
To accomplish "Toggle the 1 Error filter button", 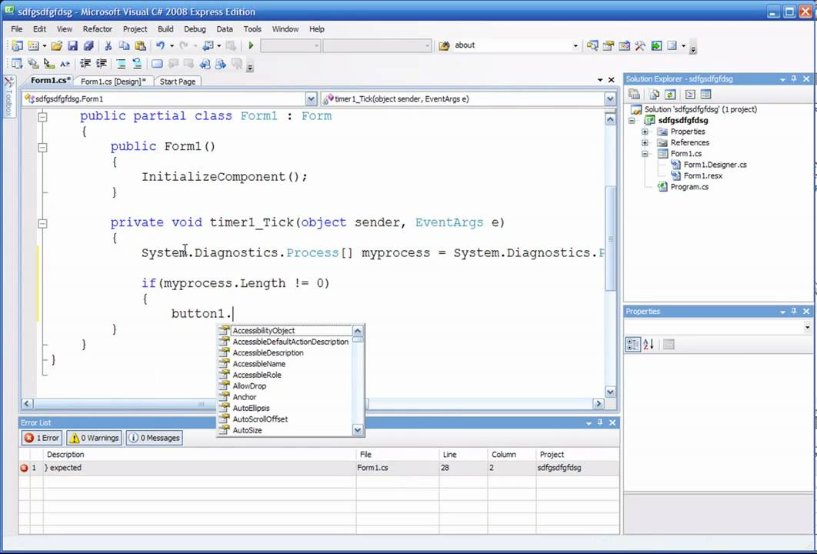I will point(42,438).
